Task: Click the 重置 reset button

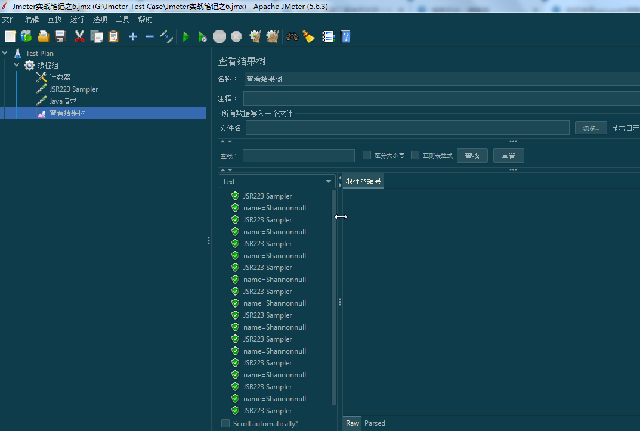Action: (509, 156)
